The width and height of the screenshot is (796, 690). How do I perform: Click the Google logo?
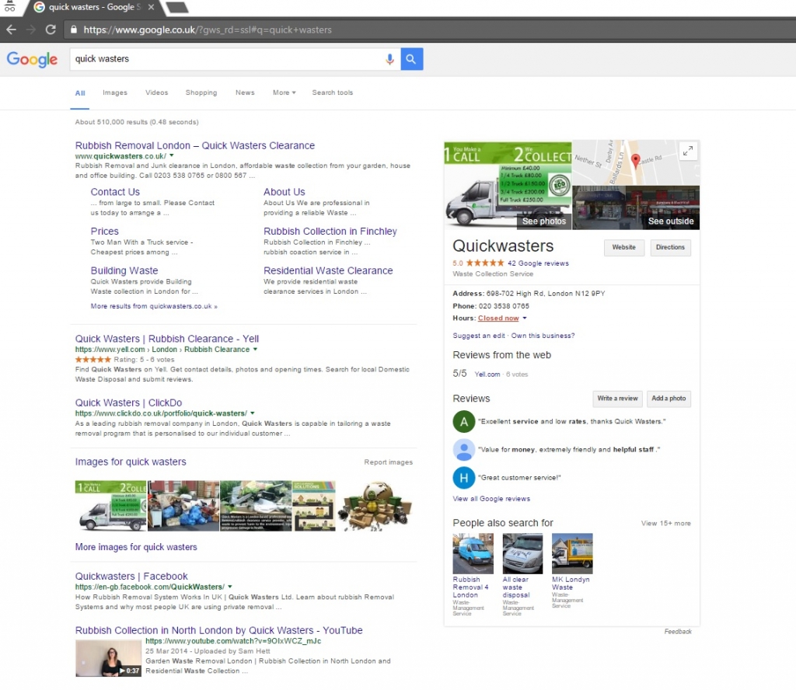(x=32, y=59)
